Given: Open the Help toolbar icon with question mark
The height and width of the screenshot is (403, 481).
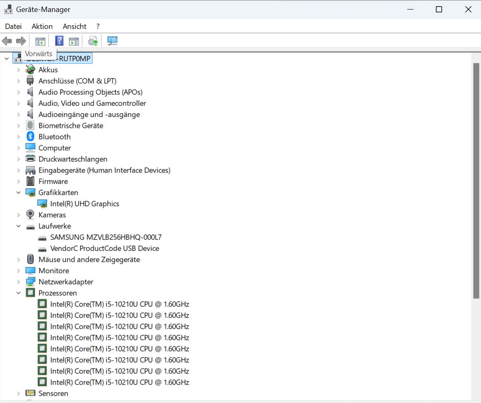Looking at the screenshot, I should (59, 41).
